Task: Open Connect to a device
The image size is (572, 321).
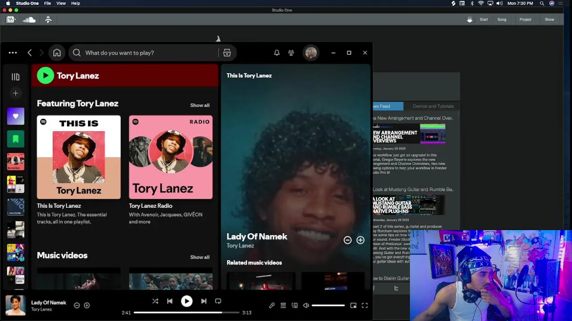Action: 294,305
